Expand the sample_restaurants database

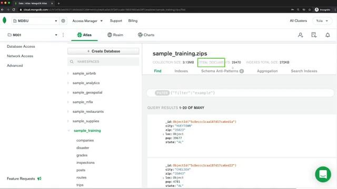point(68,112)
